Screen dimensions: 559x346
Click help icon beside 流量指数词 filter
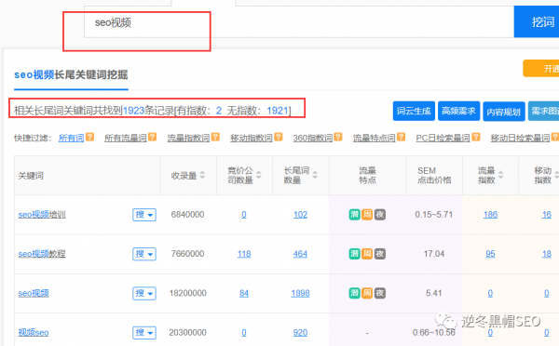click(215, 137)
